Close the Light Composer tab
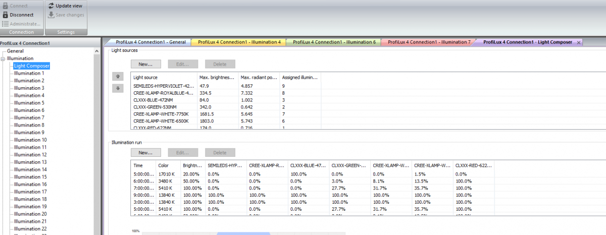606x235 pixels. point(579,42)
